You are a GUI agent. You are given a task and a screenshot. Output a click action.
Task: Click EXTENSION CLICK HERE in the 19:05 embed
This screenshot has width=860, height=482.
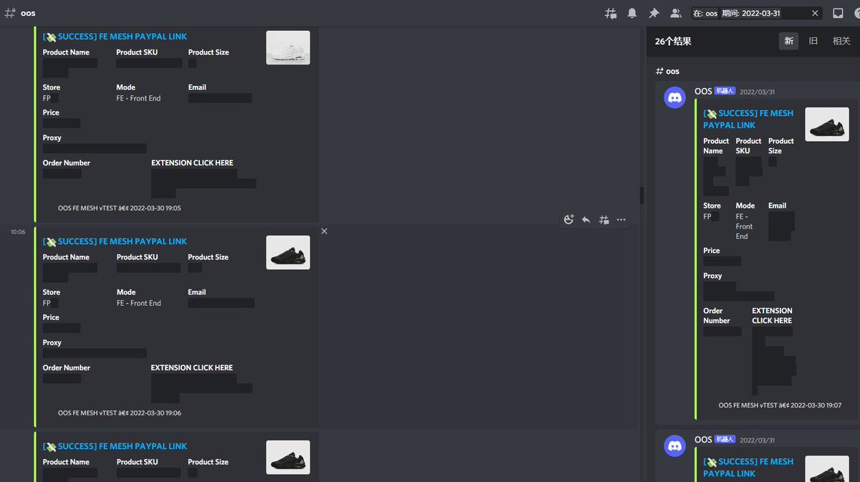coord(192,163)
